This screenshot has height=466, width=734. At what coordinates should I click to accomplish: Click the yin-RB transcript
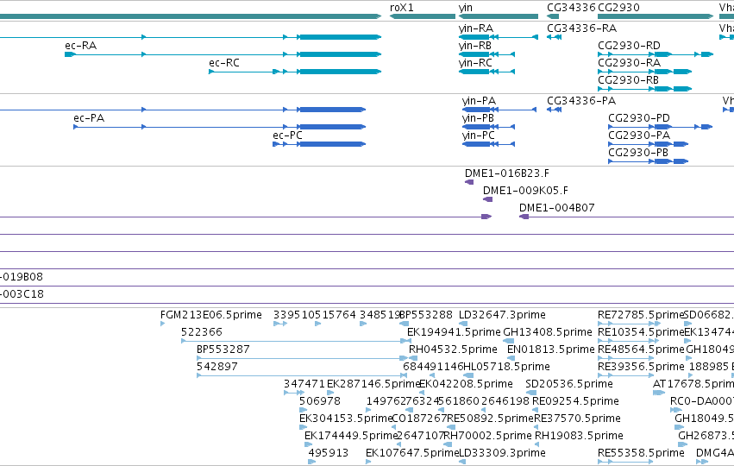(486, 54)
